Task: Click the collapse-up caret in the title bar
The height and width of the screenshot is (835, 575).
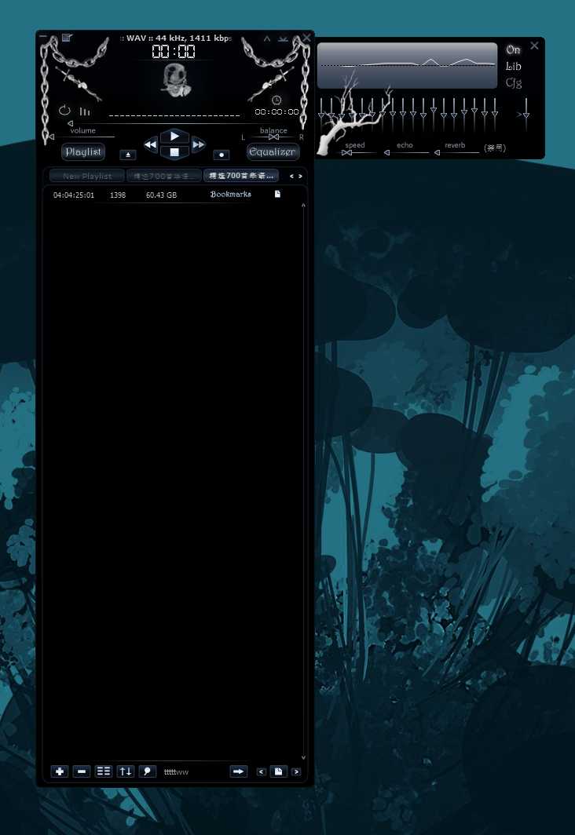Action: coord(267,38)
